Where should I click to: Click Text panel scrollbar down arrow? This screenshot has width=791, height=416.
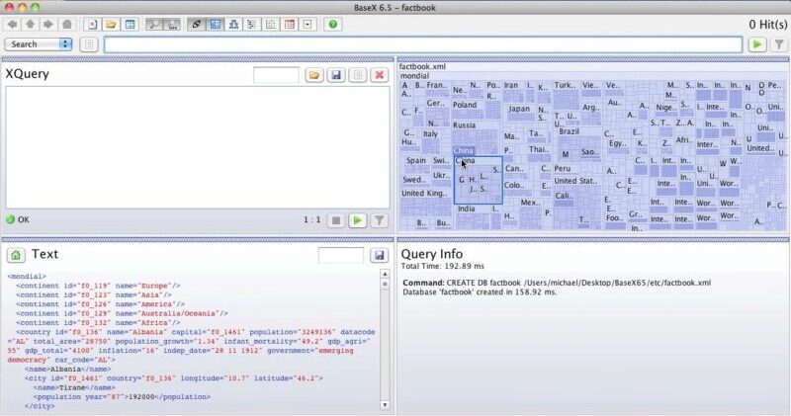(385, 405)
